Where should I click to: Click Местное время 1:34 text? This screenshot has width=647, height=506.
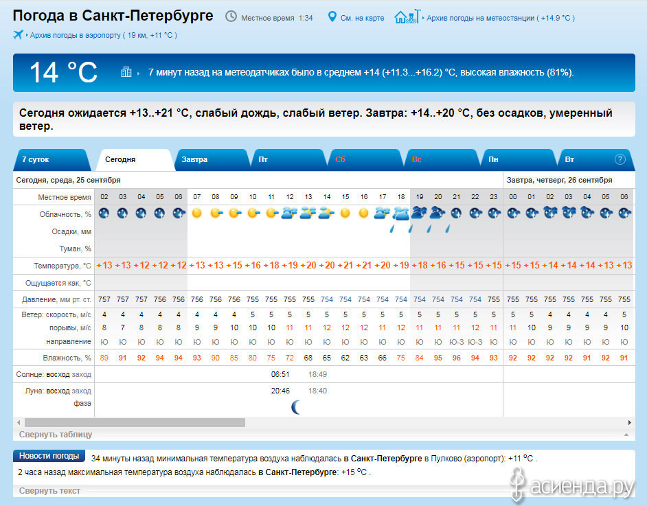pos(277,18)
